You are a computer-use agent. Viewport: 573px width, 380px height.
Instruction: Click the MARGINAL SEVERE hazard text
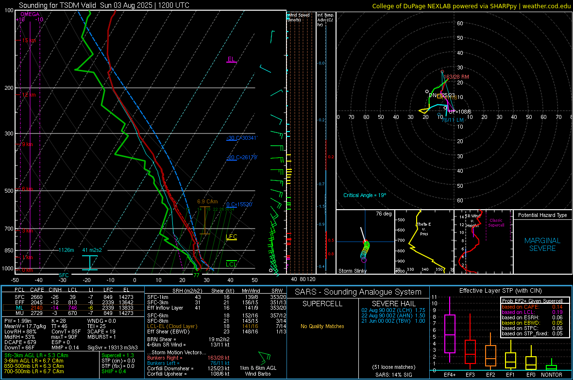pyautogui.click(x=542, y=245)
